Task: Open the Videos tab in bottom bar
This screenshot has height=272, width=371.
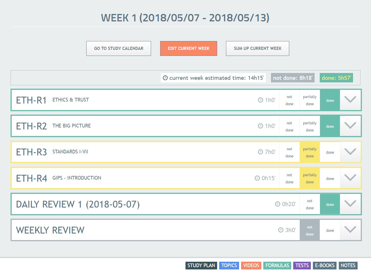Action: coord(251,265)
